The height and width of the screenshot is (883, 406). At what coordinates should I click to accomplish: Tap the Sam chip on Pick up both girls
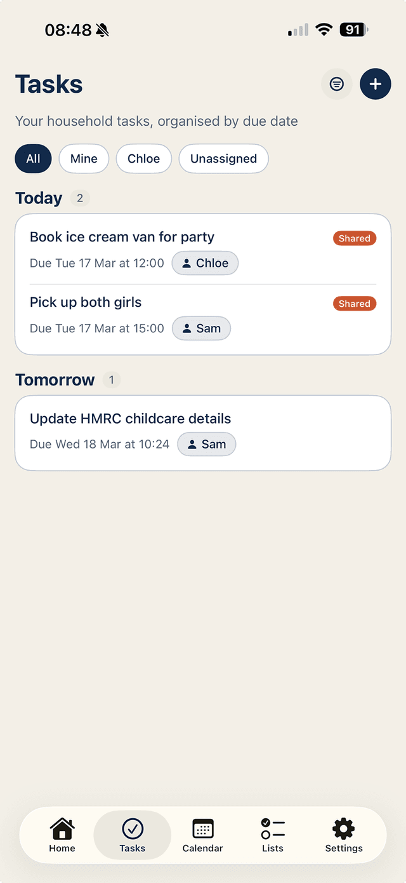click(x=201, y=328)
